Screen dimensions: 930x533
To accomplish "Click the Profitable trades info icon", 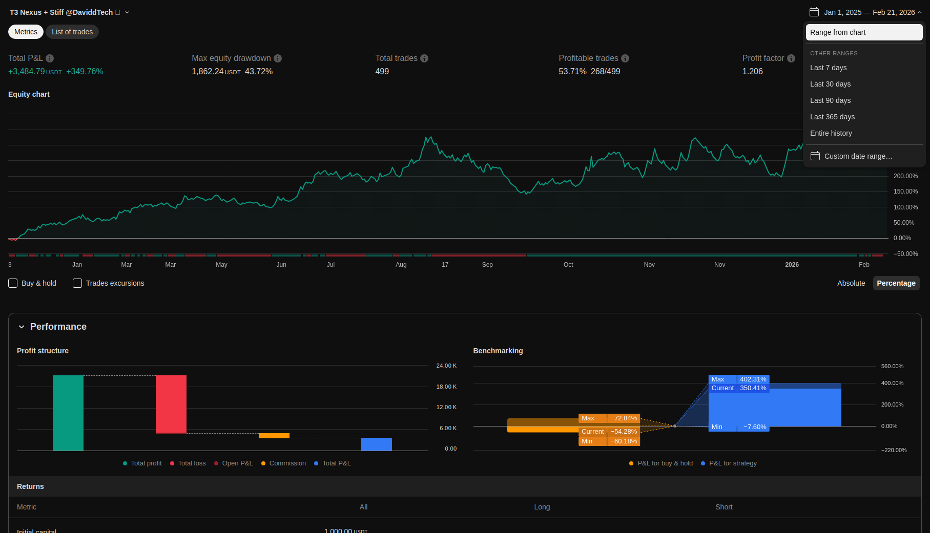I will coord(625,58).
